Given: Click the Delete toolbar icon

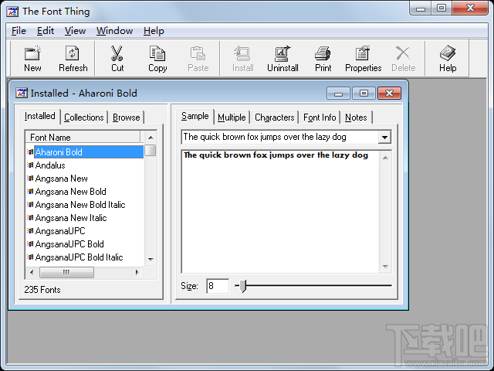Looking at the screenshot, I should 403,53.
